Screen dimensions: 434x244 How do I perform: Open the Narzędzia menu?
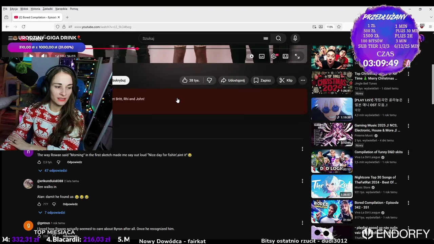(61, 9)
